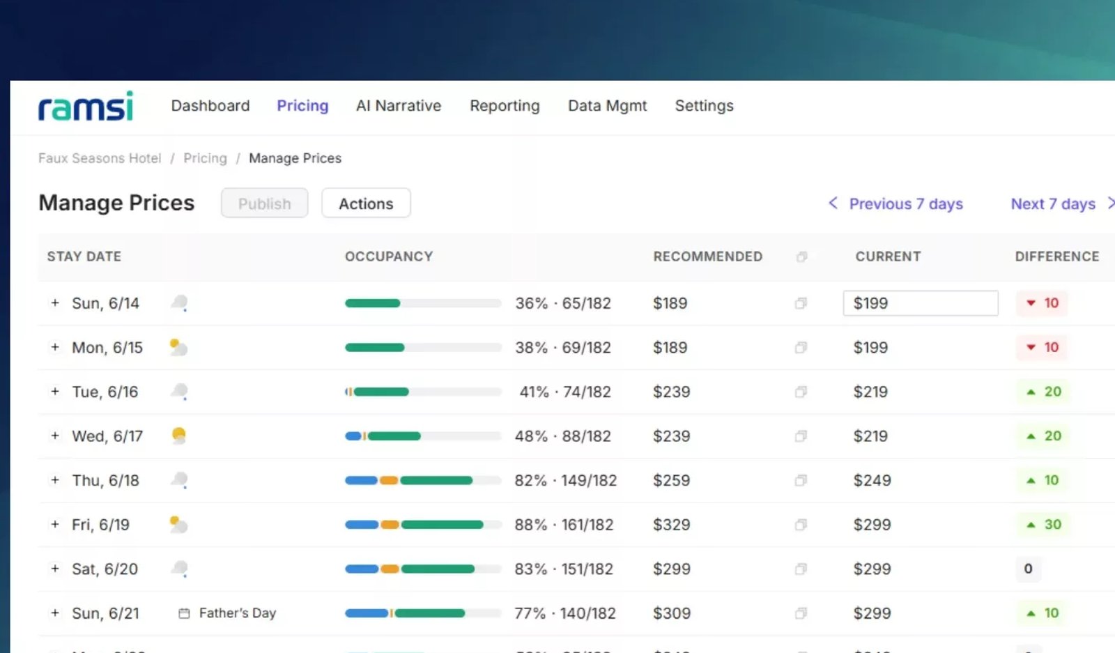Screen dimensions: 1115x653
Task: Go to Next 7 days
Action: tap(1062, 203)
